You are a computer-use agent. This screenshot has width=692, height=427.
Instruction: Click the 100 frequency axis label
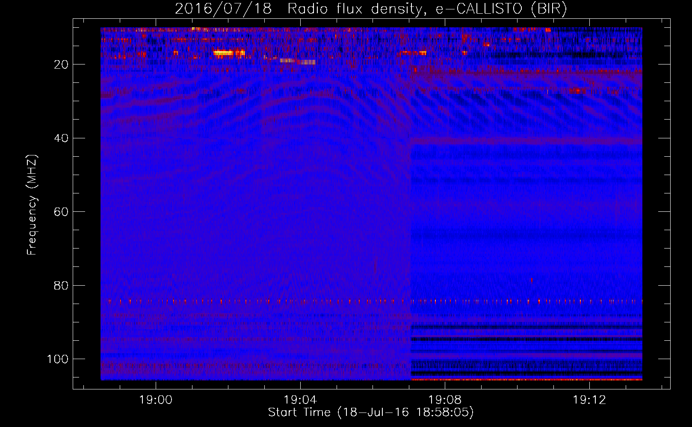tap(58, 359)
